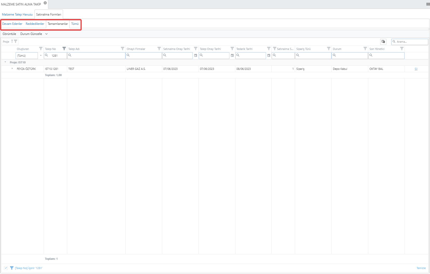Open the Talep No column filter icon

[64, 49]
